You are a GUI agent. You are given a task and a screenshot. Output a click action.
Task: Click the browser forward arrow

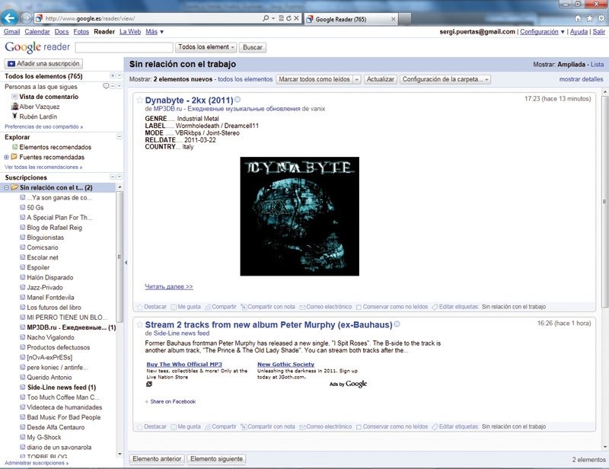click(26, 18)
